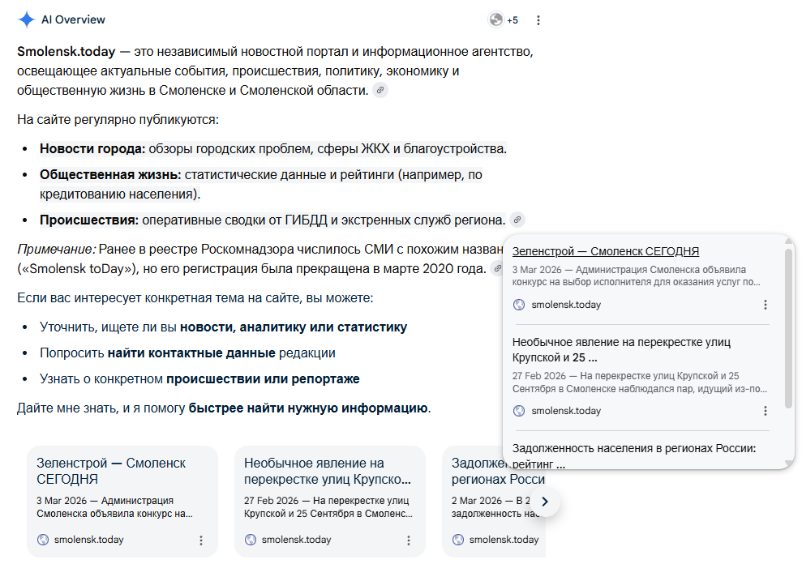Click 'происшествии или репортаже' bold text
This screenshot has height=564, width=802.
click(263, 379)
